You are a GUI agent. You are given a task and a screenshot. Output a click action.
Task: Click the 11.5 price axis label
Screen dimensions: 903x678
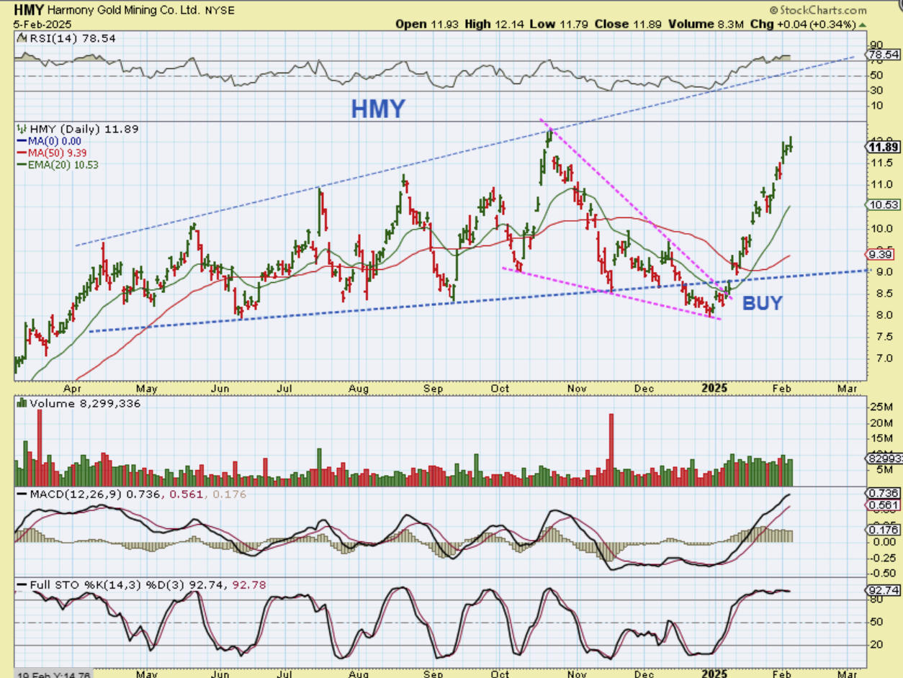click(881, 163)
